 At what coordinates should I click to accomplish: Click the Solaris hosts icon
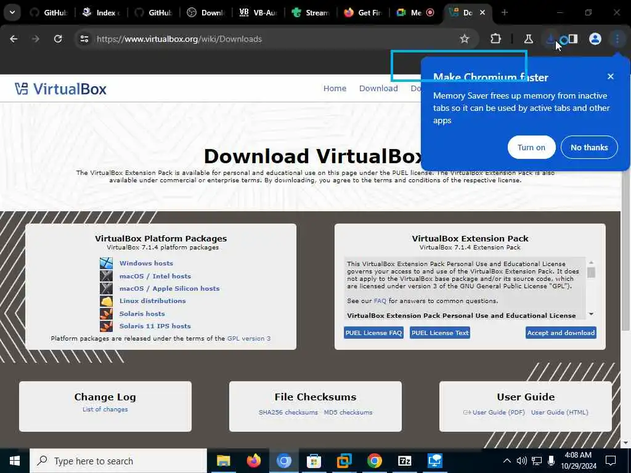106,313
